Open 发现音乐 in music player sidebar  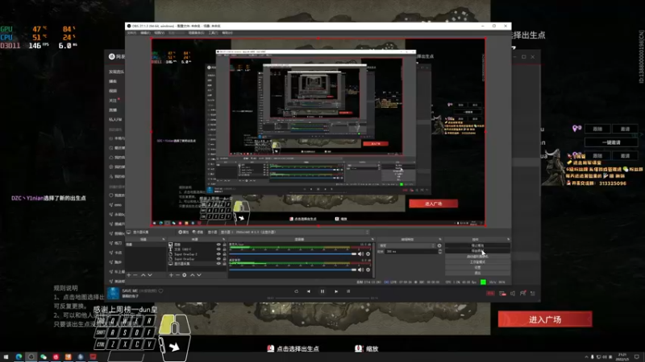coord(116,72)
